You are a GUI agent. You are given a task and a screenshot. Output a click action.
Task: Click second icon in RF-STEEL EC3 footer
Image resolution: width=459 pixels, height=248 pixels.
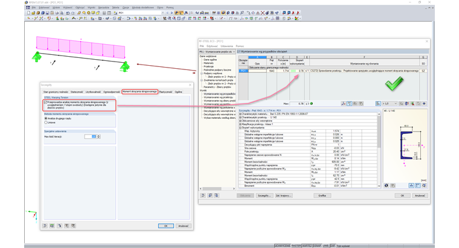tap(210, 196)
